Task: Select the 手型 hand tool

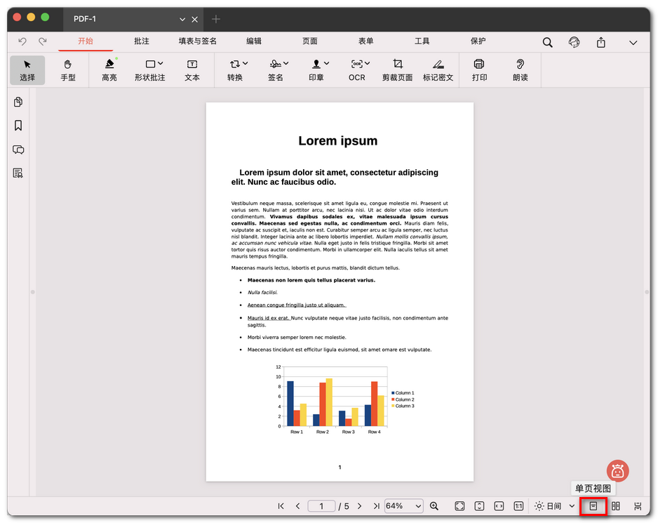Action: pyautogui.click(x=68, y=70)
